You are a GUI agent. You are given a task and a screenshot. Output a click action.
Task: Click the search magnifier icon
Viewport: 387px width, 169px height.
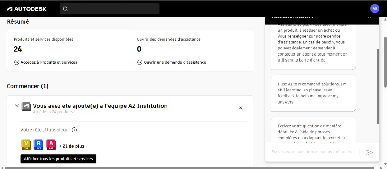(x=66, y=9)
